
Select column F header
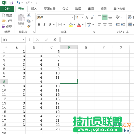point(103,47)
